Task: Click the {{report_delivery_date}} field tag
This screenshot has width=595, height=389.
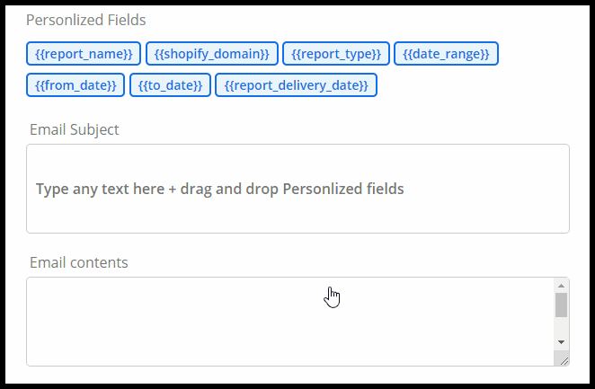Action: tap(296, 84)
